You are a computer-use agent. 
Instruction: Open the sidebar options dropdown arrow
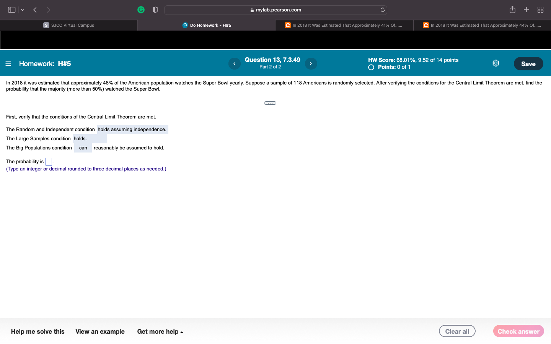pyautogui.click(x=22, y=10)
